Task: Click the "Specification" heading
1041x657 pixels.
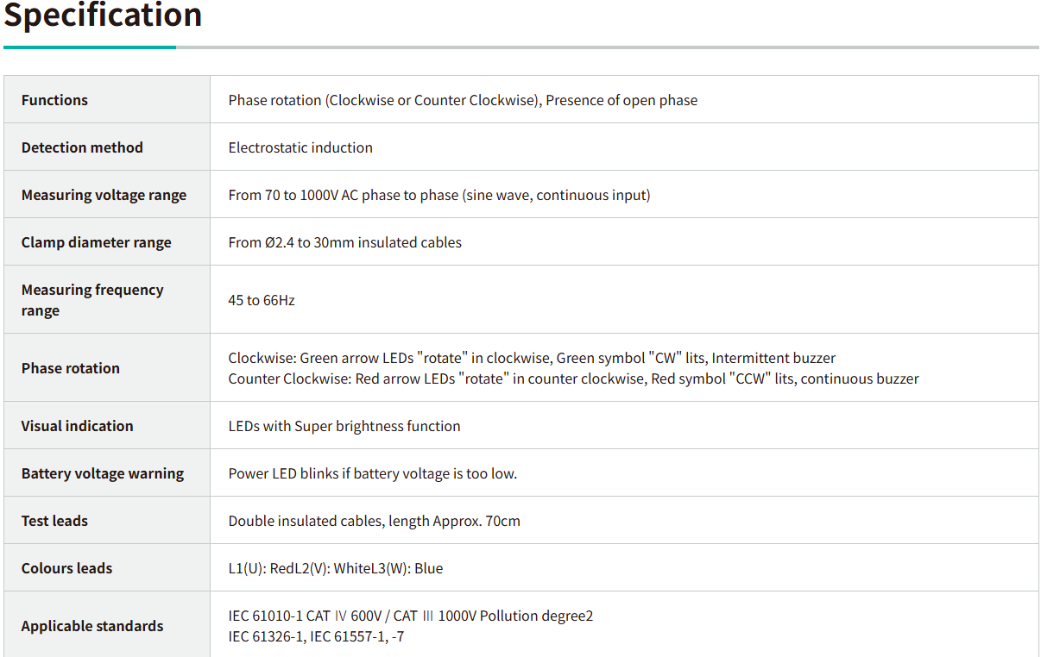Action: pyautogui.click(x=103, y=15)
